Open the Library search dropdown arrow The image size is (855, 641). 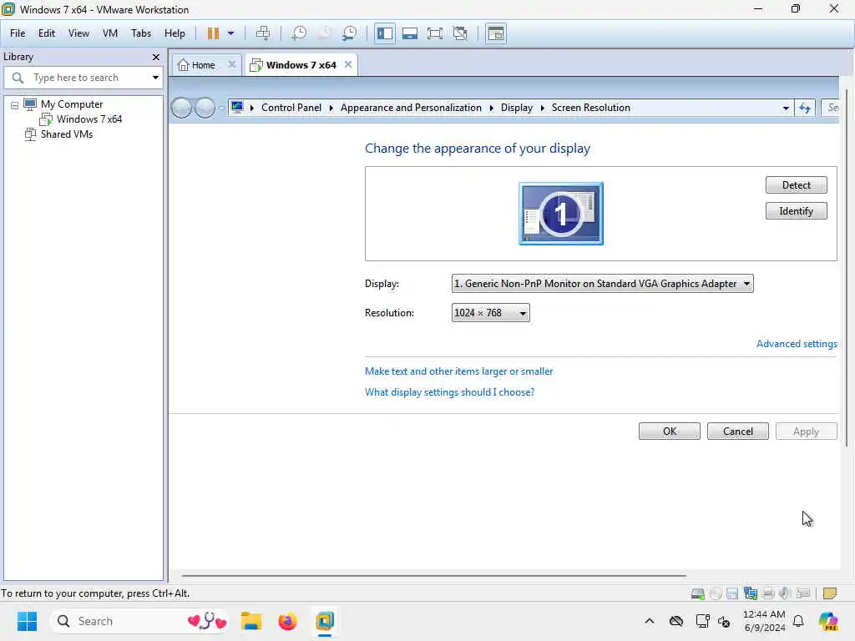point(155,78)
